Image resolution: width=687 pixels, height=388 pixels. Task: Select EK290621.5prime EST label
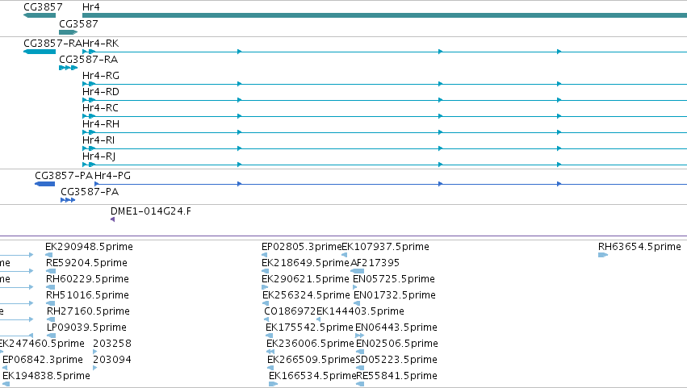tap(305, 279)
